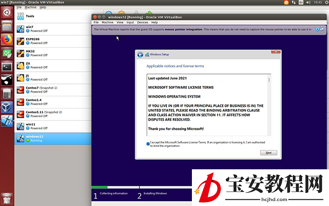Open the orange input method tray icon
Image resolution: width=329 pixels, height=206 pixels.
(x=286, y=2)
